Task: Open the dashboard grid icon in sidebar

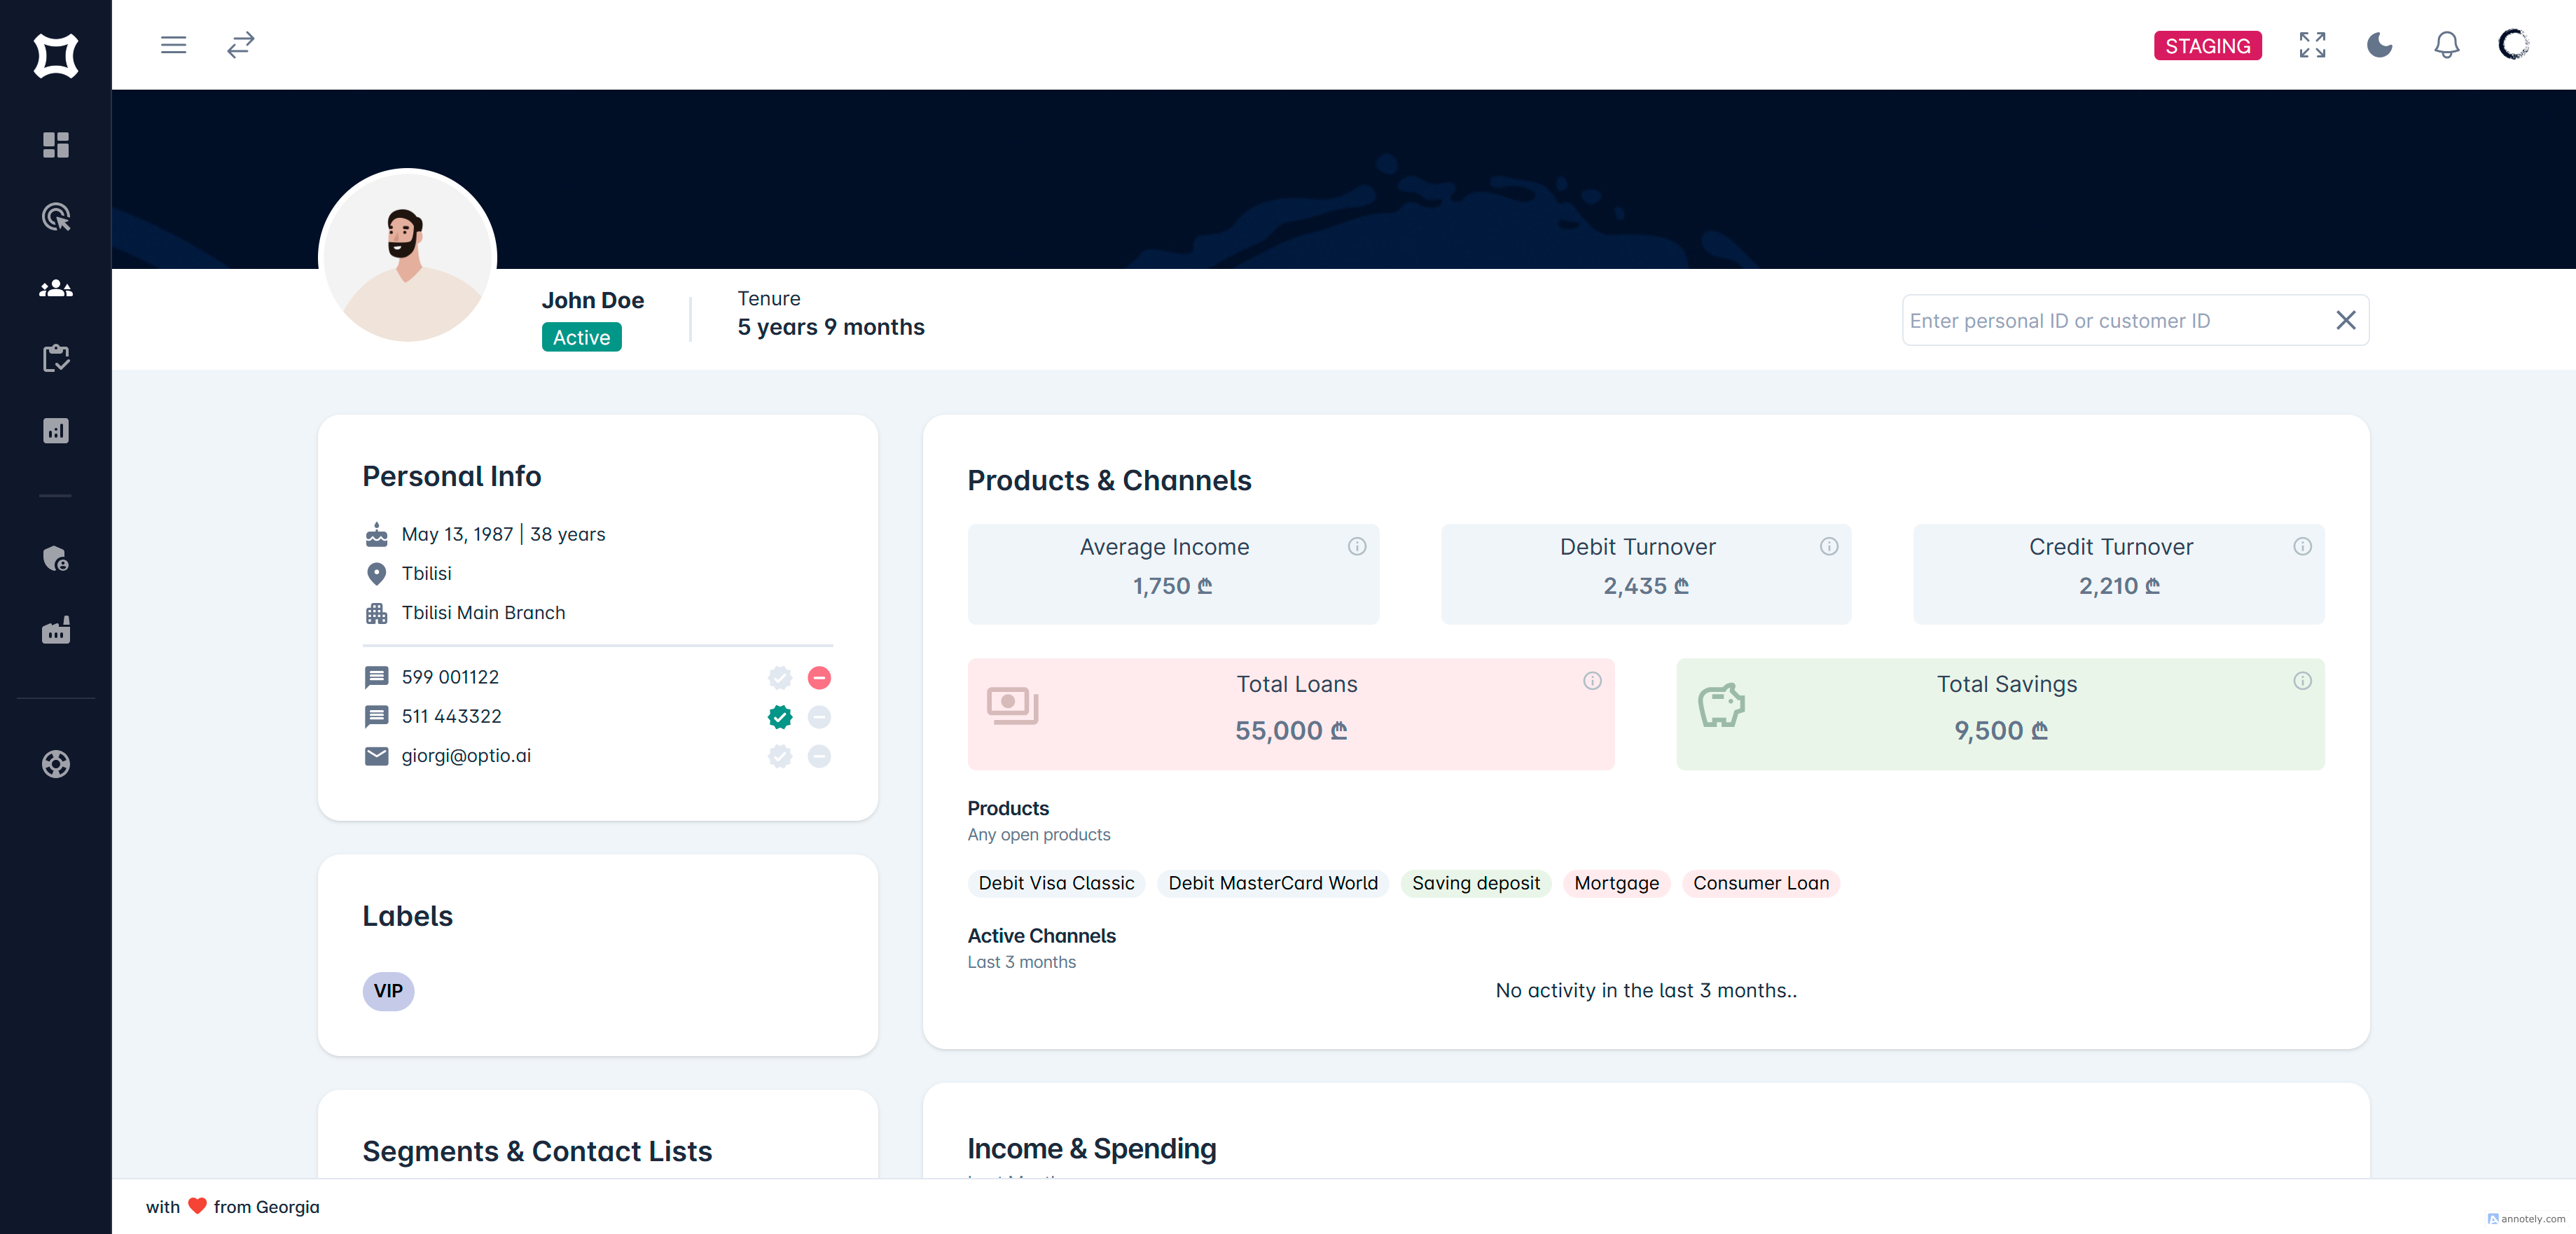Action: (x=56, y=145)
